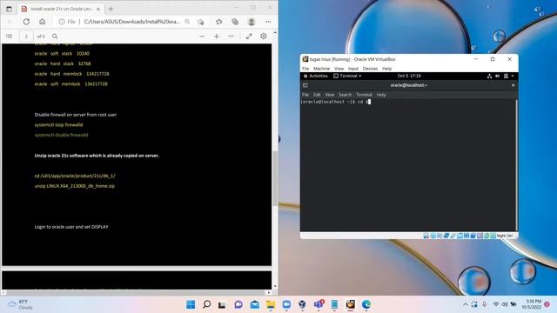The width and height of the screenshot is (557, 313).
Task: Refresh the page in Edge
Action: pos(26,22)
